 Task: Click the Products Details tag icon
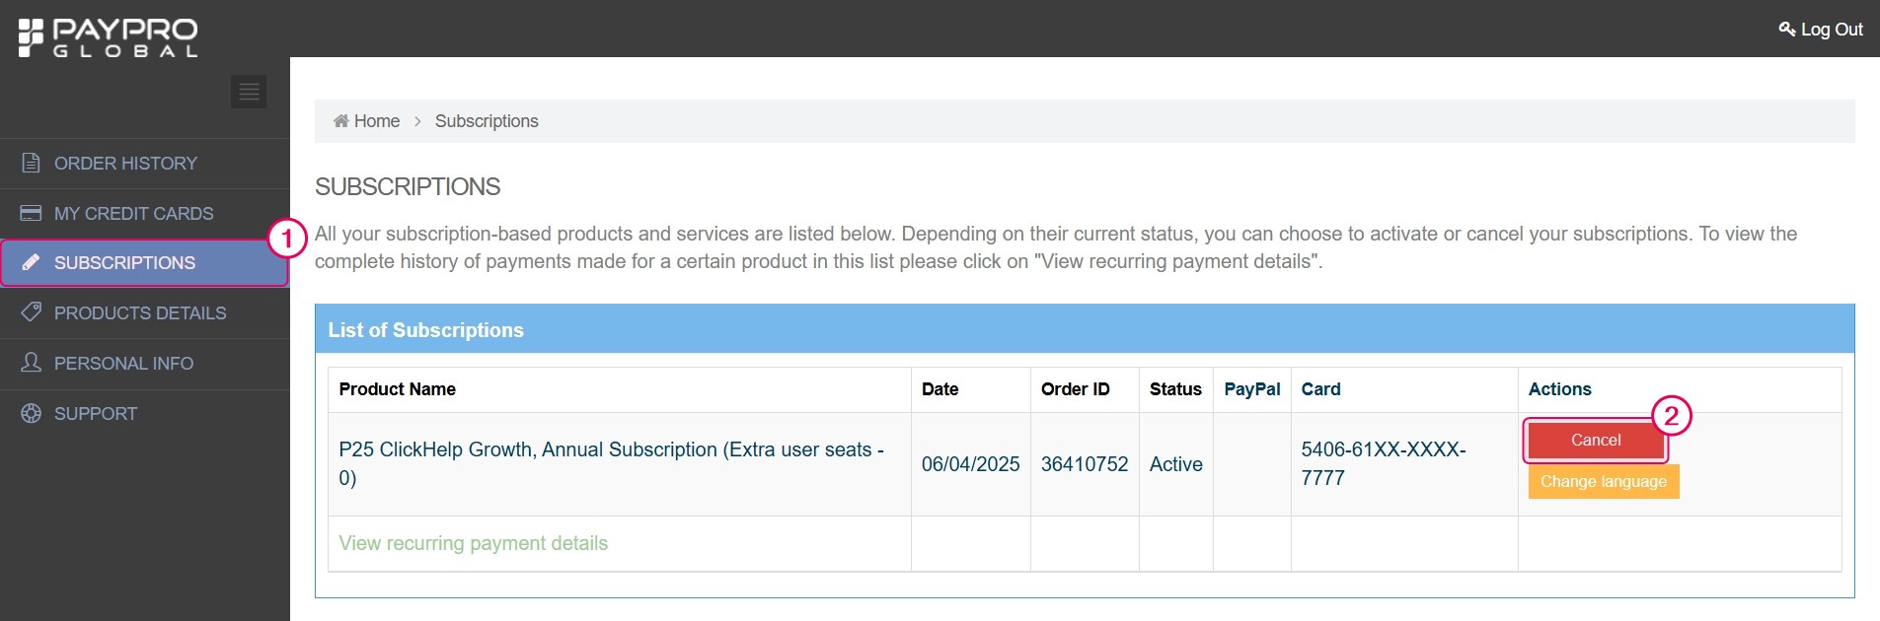(x=32, y=311)
